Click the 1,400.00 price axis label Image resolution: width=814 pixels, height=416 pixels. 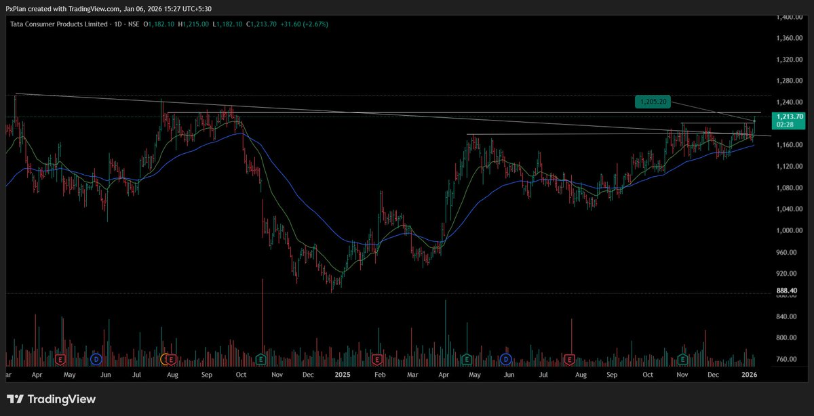[790, 16]
